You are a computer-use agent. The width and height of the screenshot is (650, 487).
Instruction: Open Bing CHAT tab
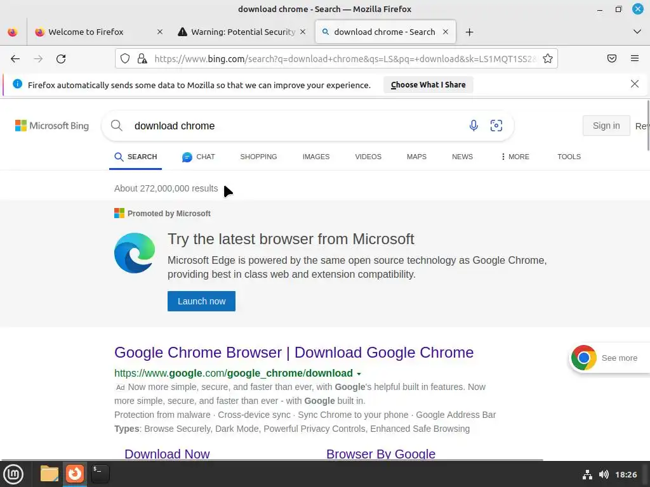199,157
